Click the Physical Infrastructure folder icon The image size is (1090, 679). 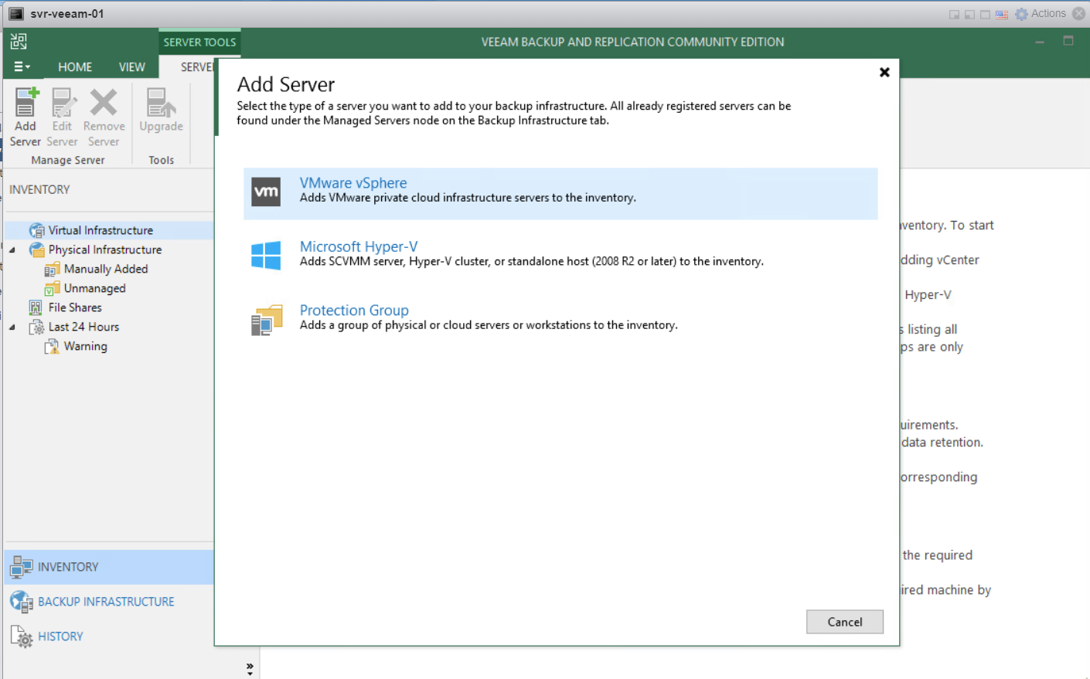click(36, 250)
